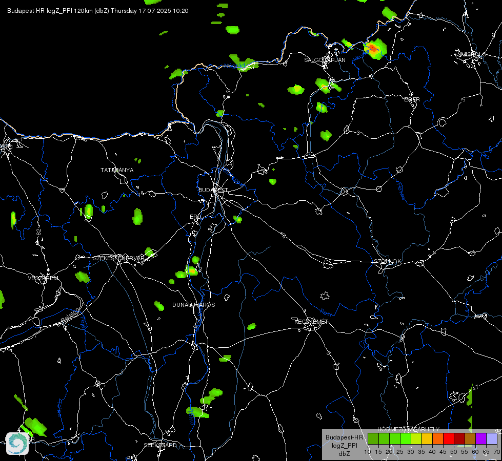502x461 pixels.
Task: Click the TATABANYA city label
Action: click(x=117, y=170)
